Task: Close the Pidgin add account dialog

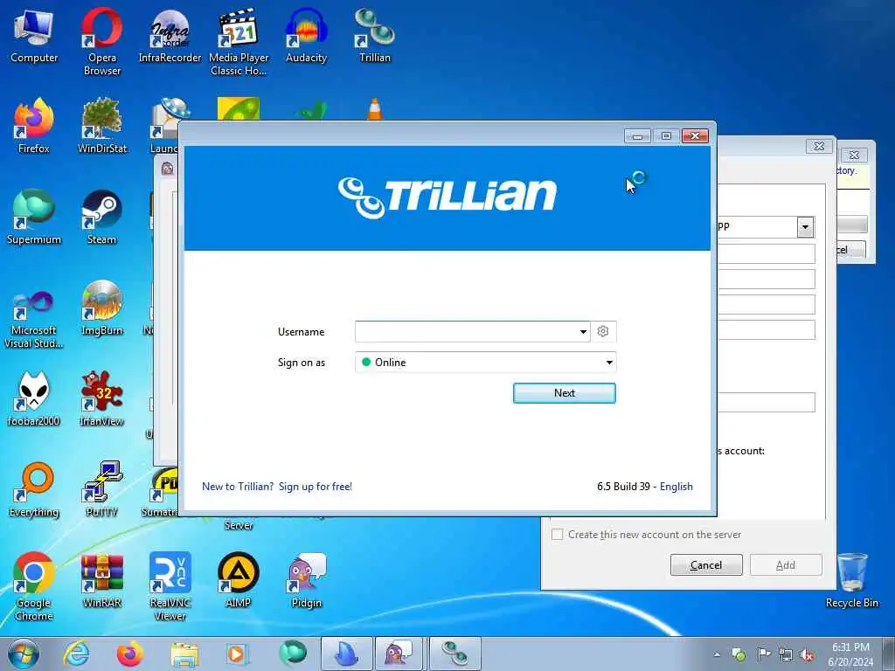Action: [818, 147]
